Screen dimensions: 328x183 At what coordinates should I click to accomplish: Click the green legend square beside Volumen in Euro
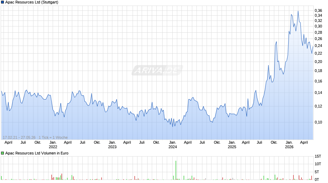click(x=2, y=153)
